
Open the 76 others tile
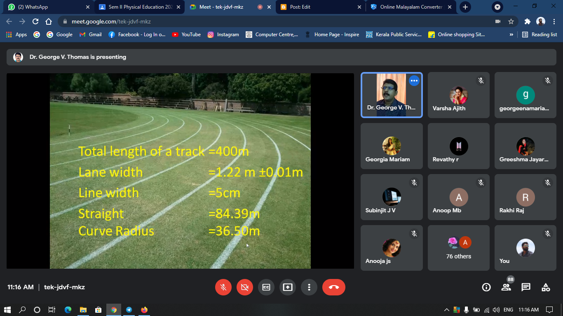tap(459, 248)
